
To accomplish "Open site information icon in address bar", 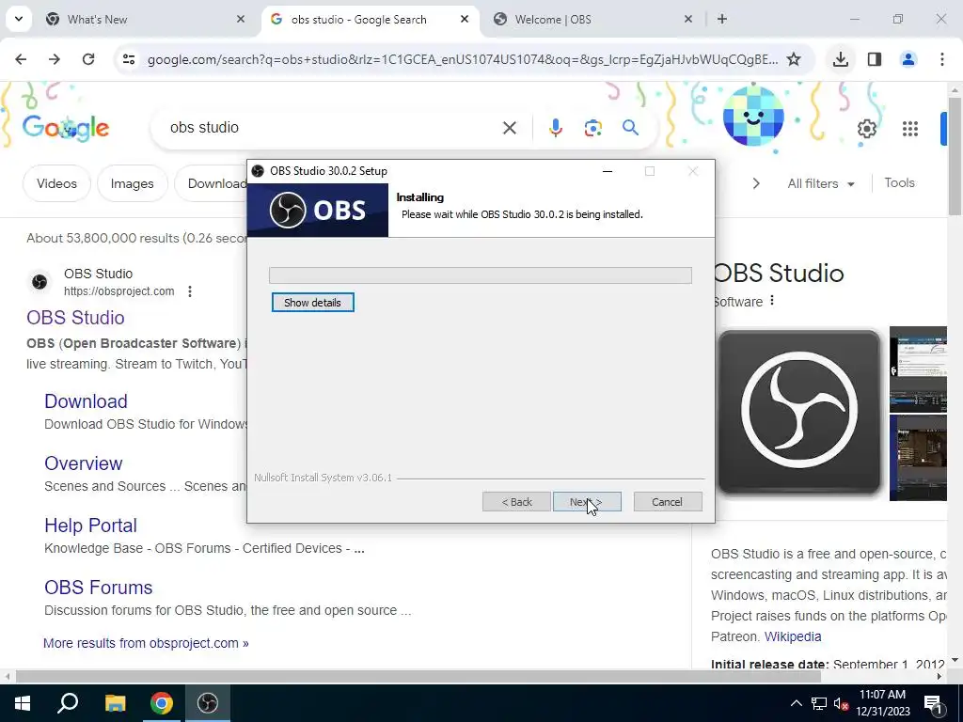I will [x=129, y=59].
